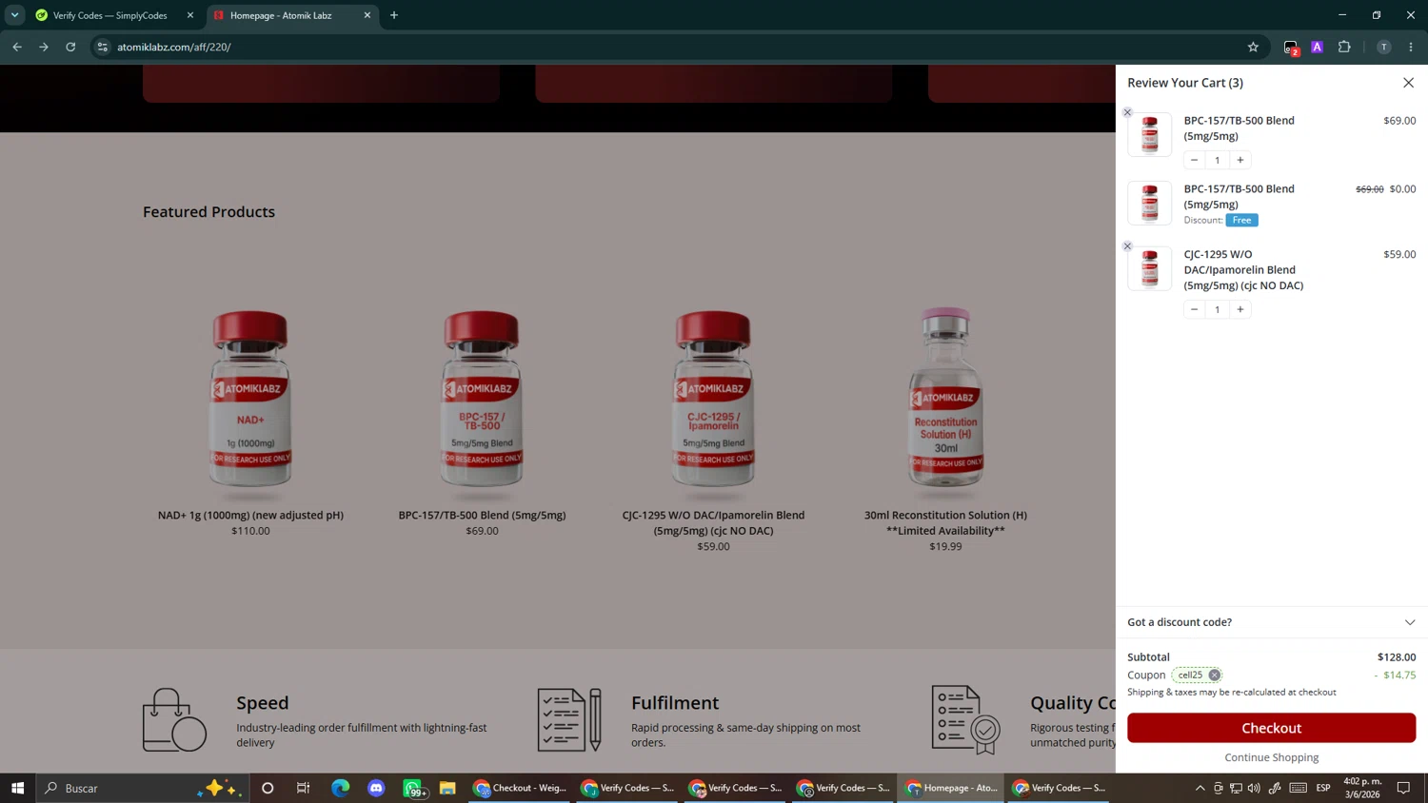Remove the cell25 coupon
Screen dimensions: 1428x803
[1214, 676]
